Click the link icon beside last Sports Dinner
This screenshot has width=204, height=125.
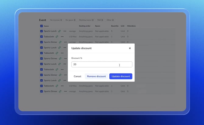point(60,91)
